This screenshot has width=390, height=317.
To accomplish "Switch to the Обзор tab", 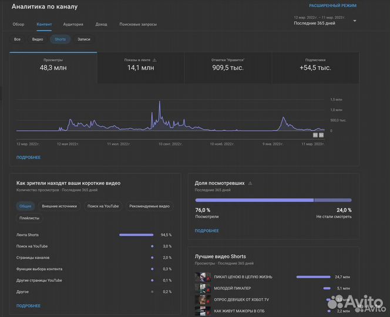I will click(x=18, y=24).
